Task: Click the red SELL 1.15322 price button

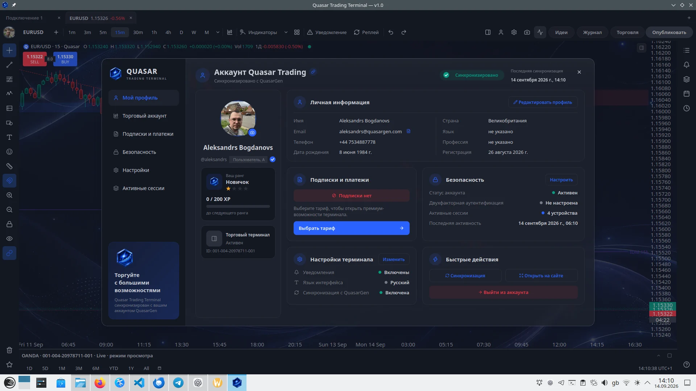Action: point(34,59)
